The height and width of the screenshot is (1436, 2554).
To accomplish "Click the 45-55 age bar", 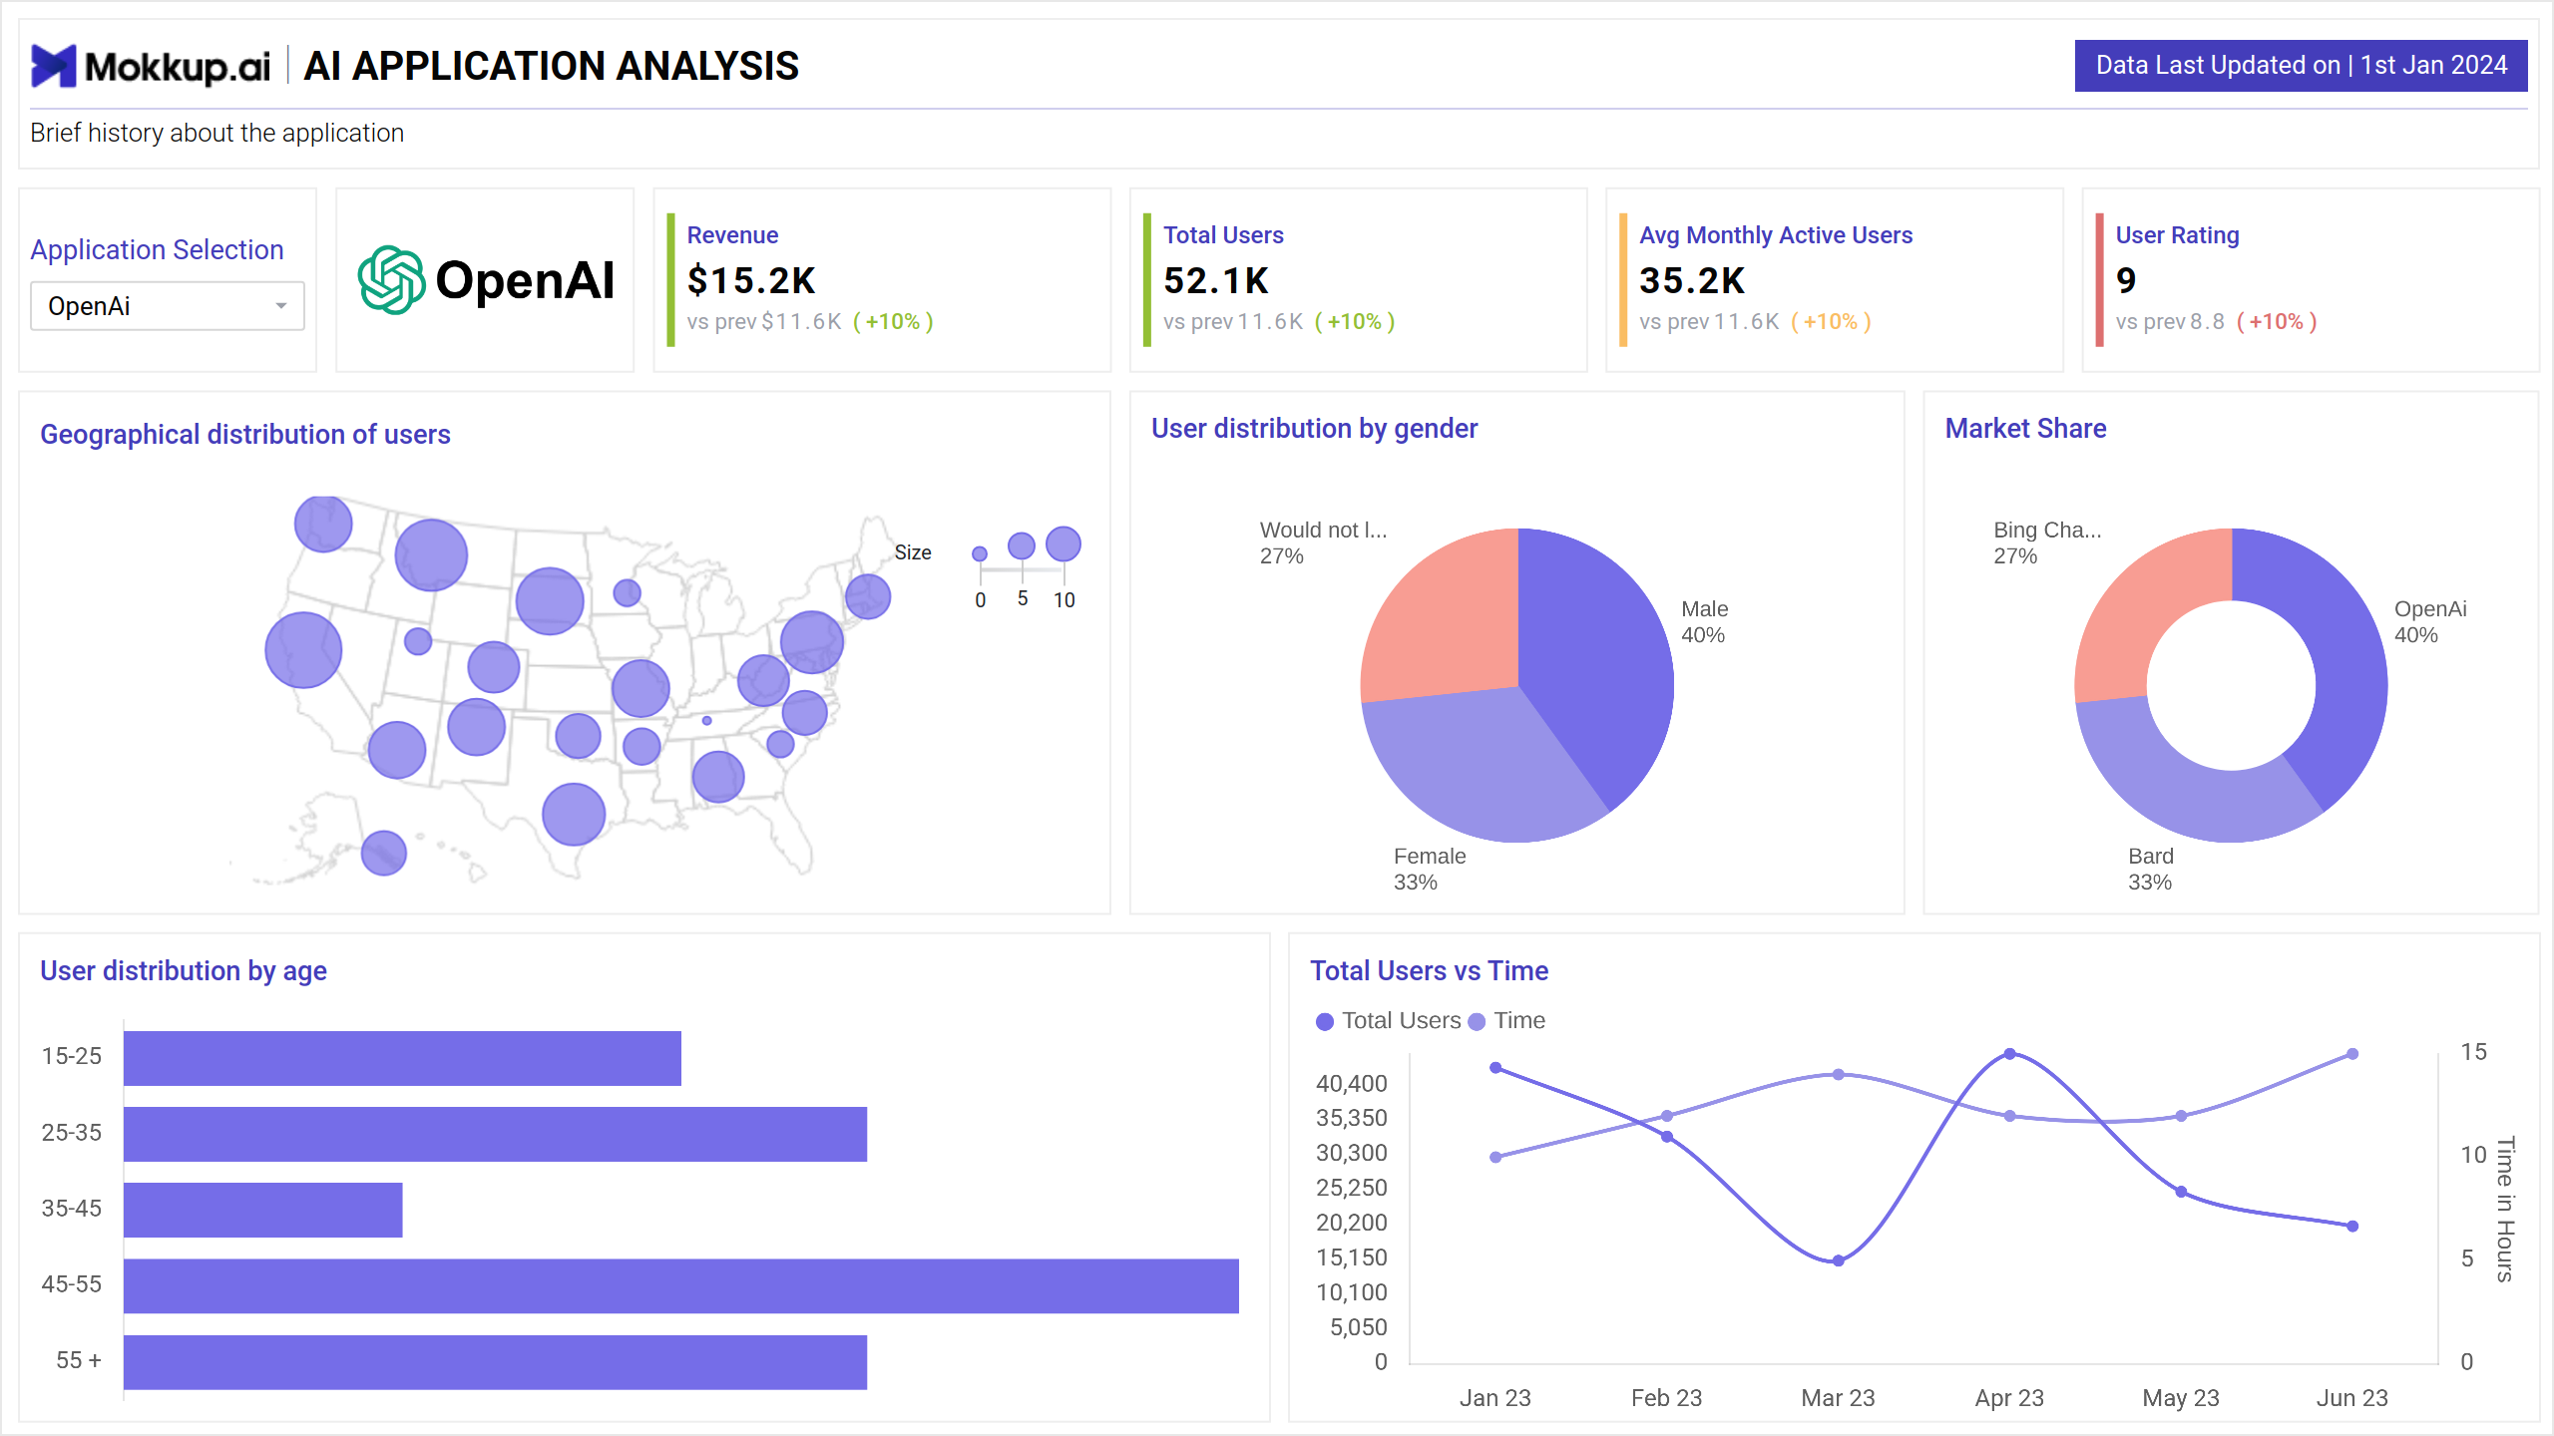I will click(681, 1285).
